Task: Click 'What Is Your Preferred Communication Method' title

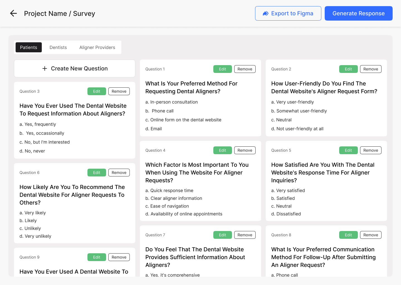Action: [x=323, y=257]
